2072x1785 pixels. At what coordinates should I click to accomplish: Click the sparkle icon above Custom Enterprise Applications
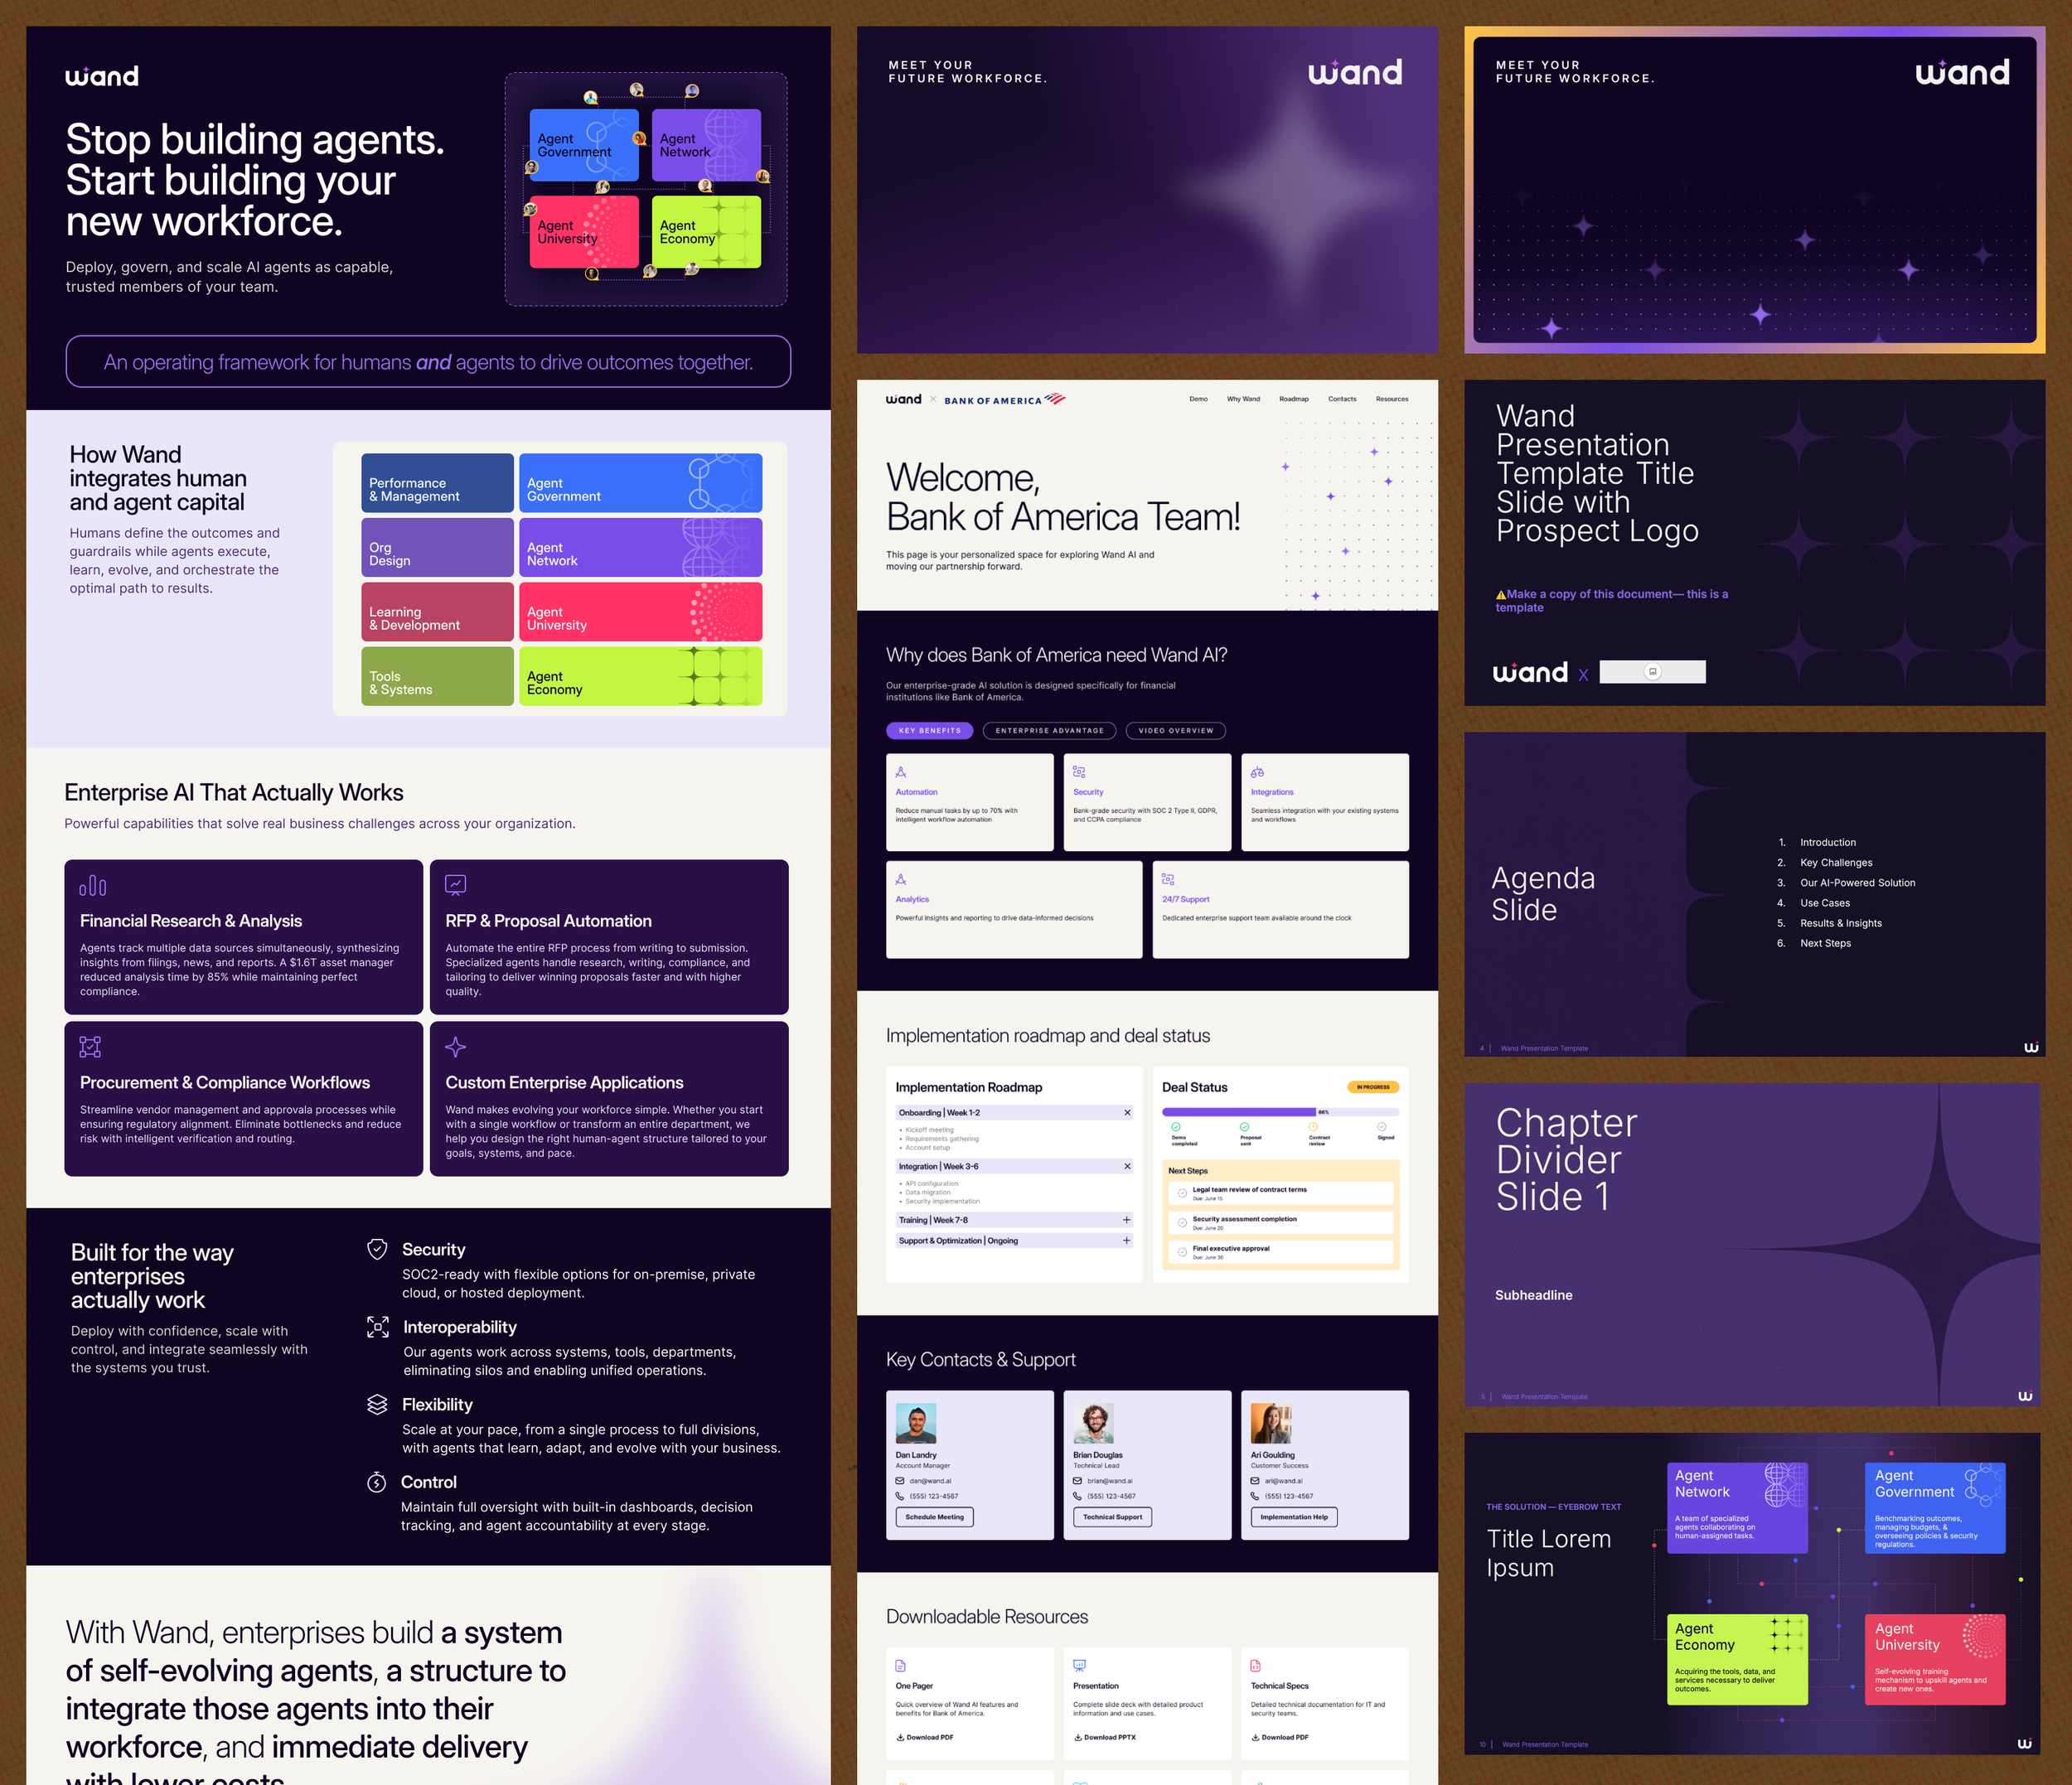point(456,1047)
